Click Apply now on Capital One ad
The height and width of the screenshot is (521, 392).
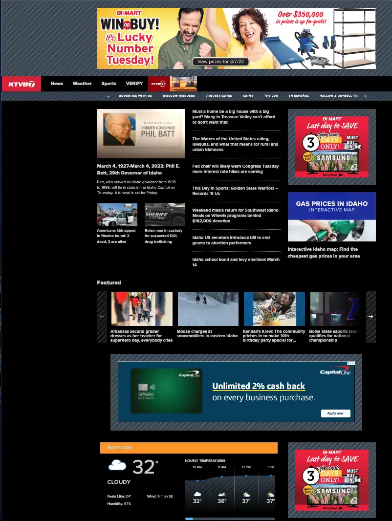335,413
